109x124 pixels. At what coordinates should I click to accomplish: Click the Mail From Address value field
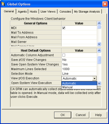click(79, 37)
